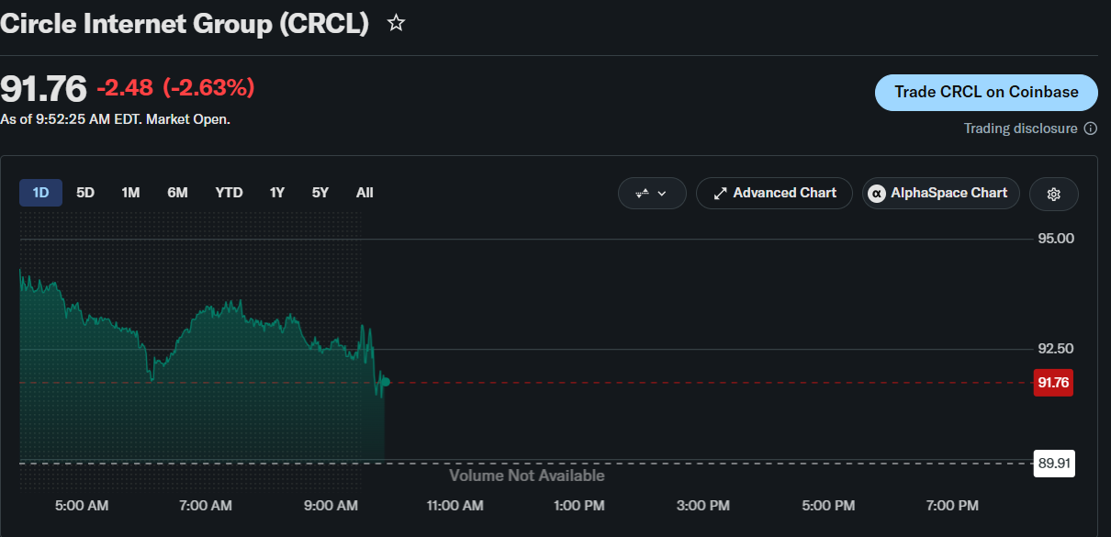The height and width of the screenshot is (537, 1111).
Task: Expand the chart type dropdown
Action: click(652, 194)
